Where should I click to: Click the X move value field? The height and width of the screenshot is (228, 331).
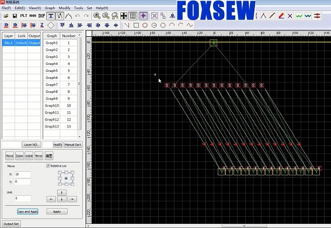pyautogui.click(x=22, y=174)
